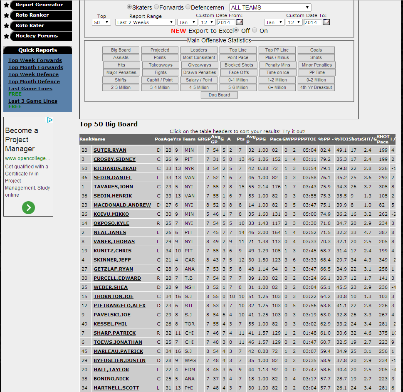Open the Custom Date From calendar icon
The height and width of the screenshot is (392, 403).
coord(239,22)
